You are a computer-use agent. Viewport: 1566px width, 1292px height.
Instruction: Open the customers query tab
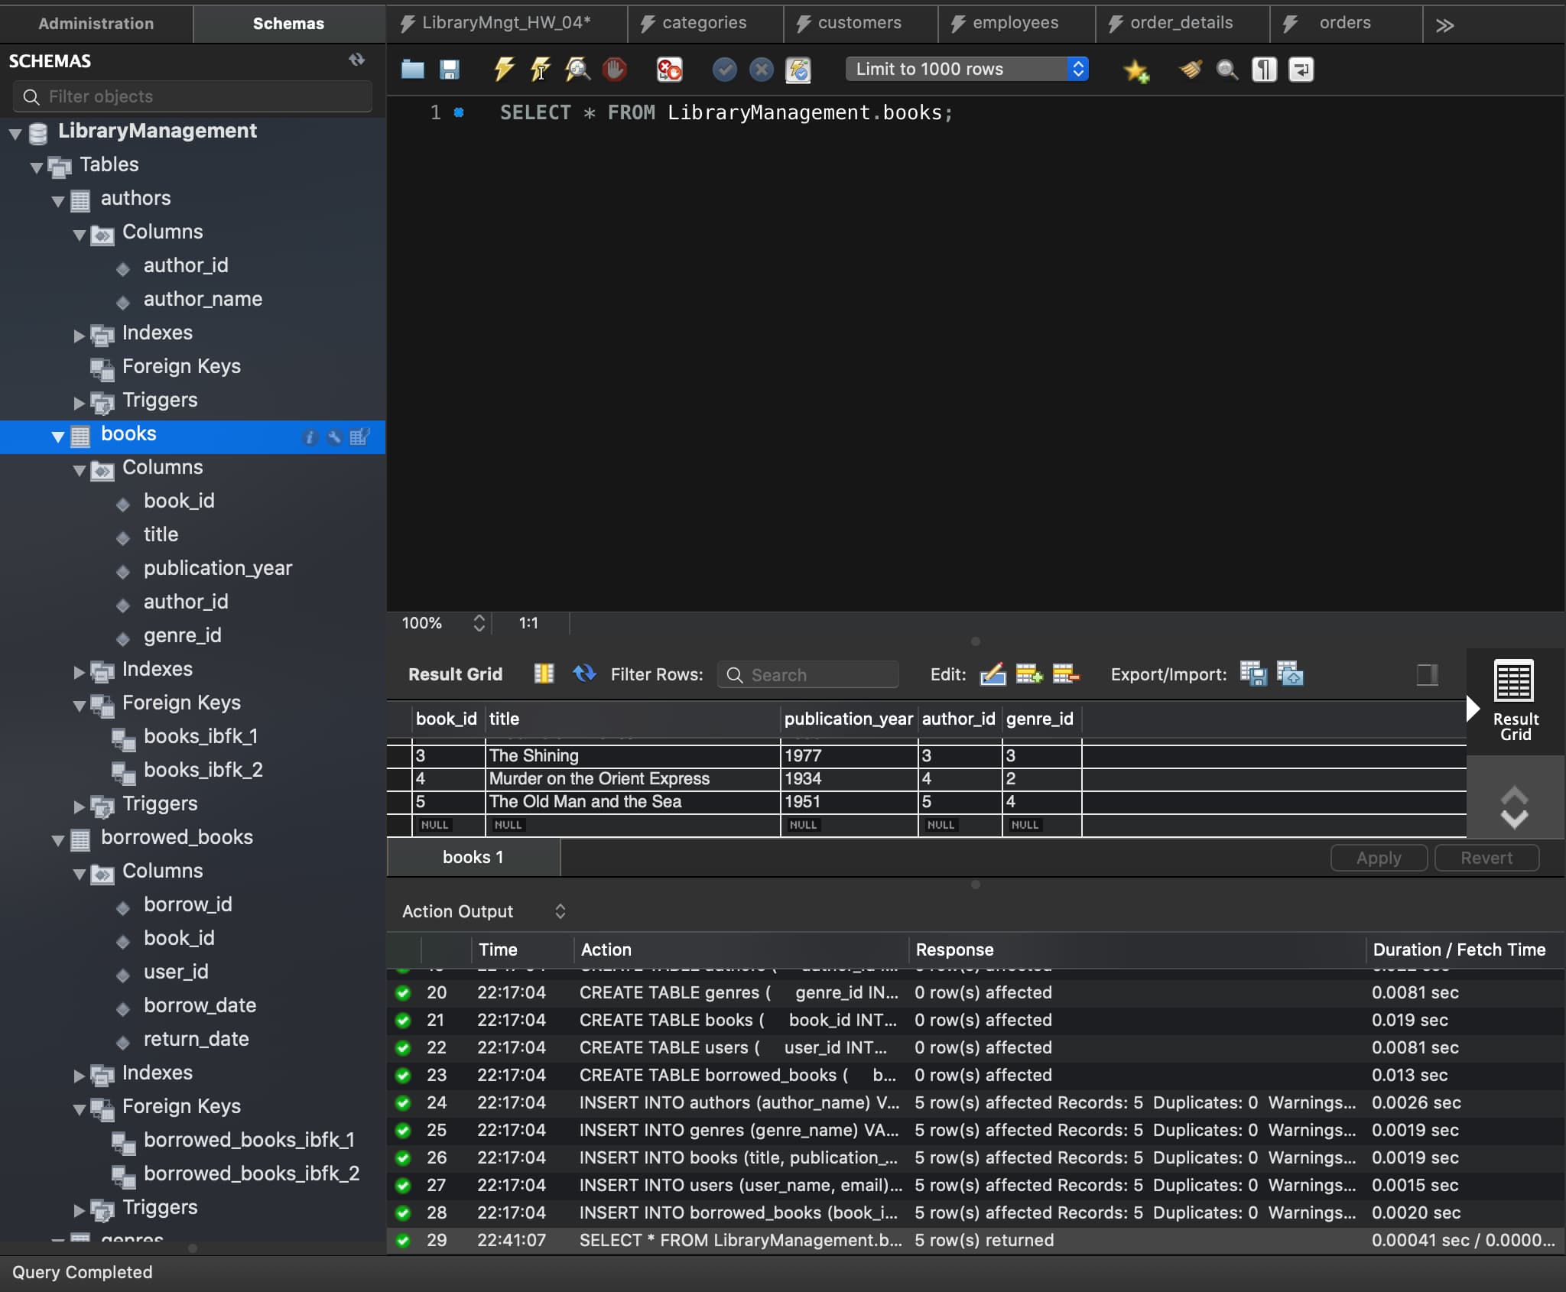(859, 23)
